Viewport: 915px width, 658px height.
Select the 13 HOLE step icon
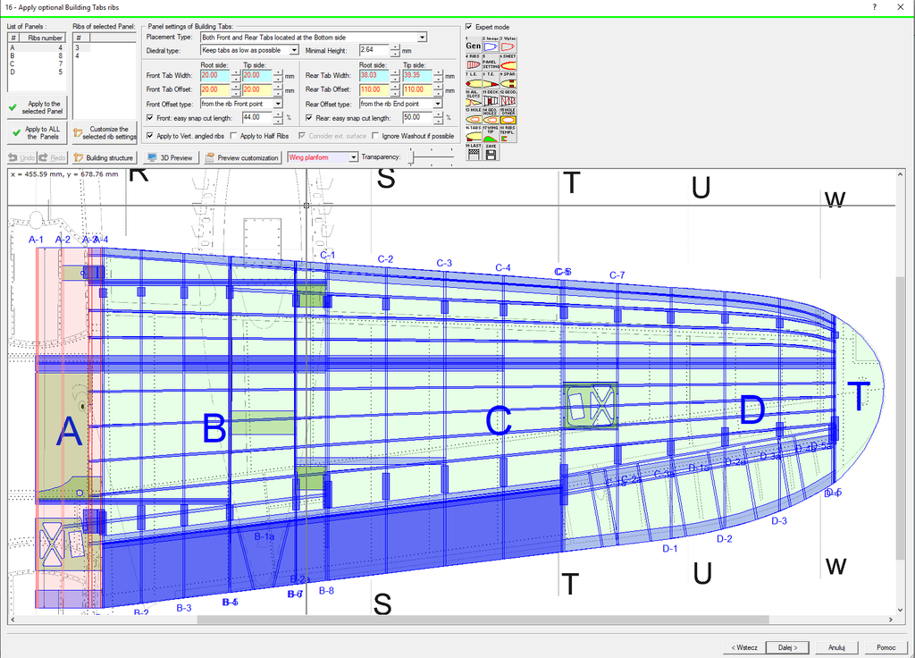(473, 118)
